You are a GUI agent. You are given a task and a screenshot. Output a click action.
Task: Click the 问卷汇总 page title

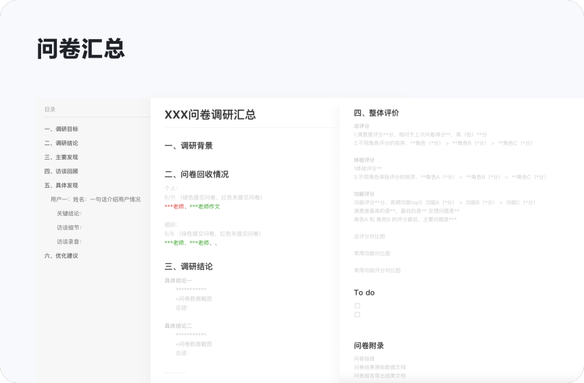click(81, 49)
